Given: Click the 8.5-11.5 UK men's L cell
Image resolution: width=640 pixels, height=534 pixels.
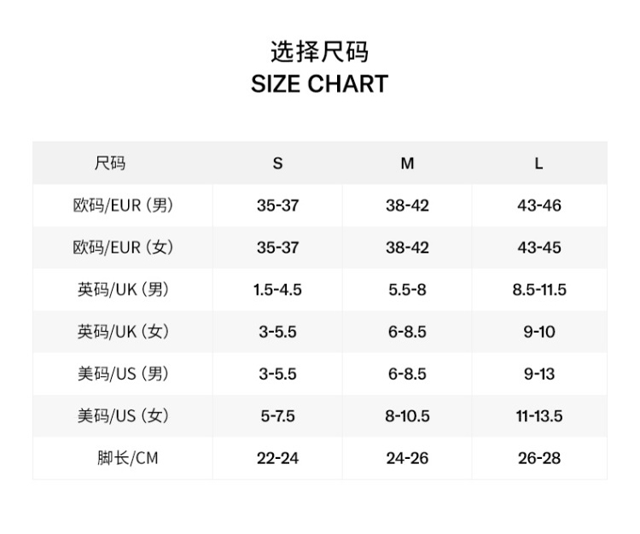Looking at the screenshot, I should coord(538,289).
